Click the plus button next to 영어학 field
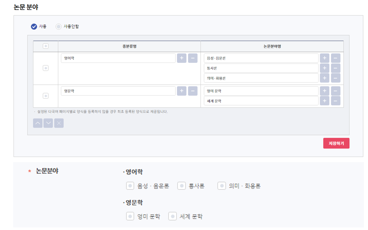This screenshot has height=230, width=368. pos(181,58)
